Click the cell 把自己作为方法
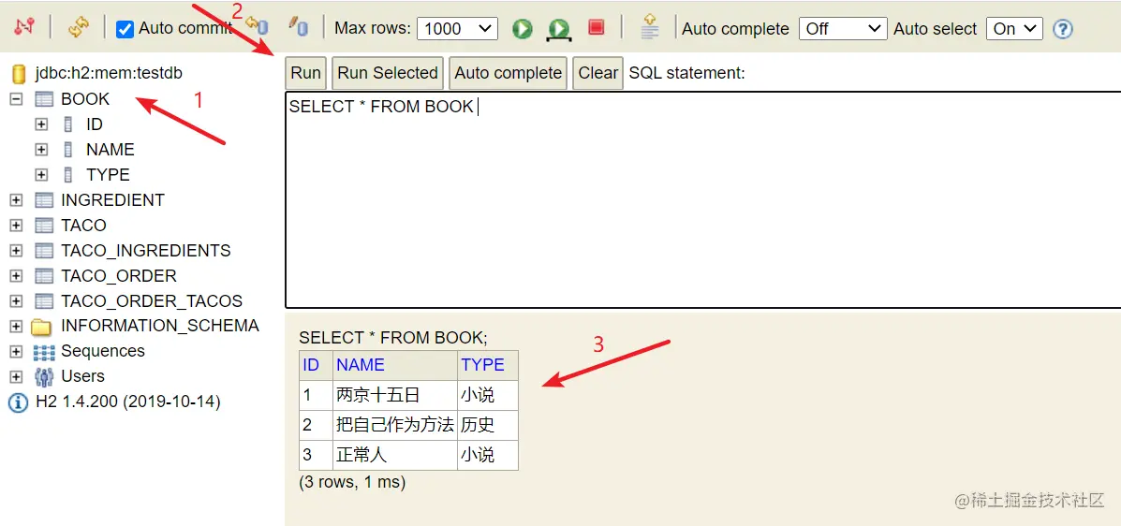Viewport: 1121px width, 526px height. 394,425
